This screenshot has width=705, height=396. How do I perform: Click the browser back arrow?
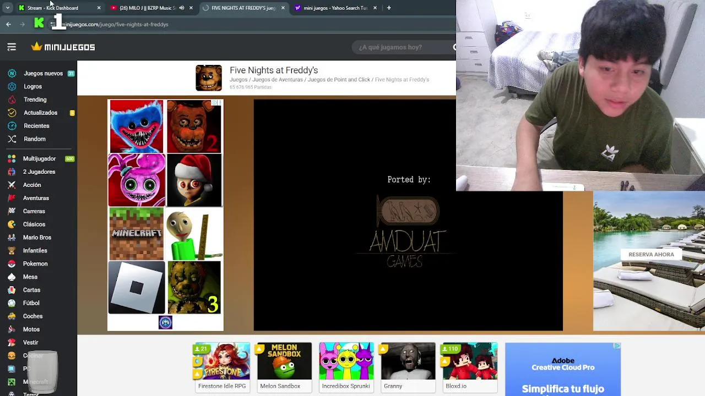(8, 24)
